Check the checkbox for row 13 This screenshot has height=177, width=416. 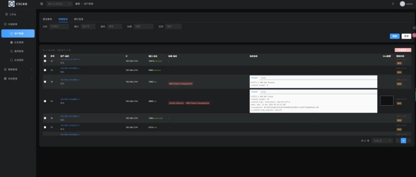[45, 70]
